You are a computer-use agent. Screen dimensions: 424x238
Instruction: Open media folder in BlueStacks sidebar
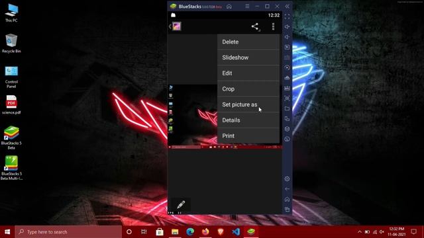click(x=287, y=108)
